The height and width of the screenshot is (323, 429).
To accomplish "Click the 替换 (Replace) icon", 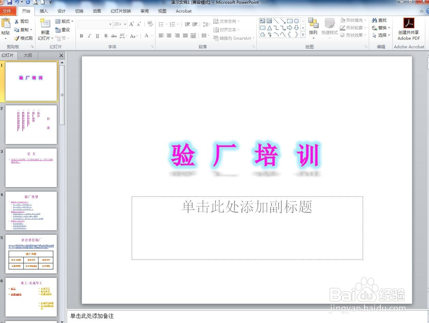I will point(380,27).
